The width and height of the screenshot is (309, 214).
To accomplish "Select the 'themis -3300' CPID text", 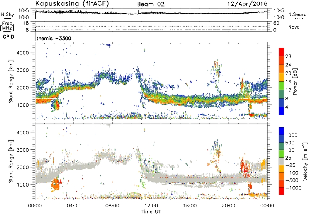I will [54, 38].
